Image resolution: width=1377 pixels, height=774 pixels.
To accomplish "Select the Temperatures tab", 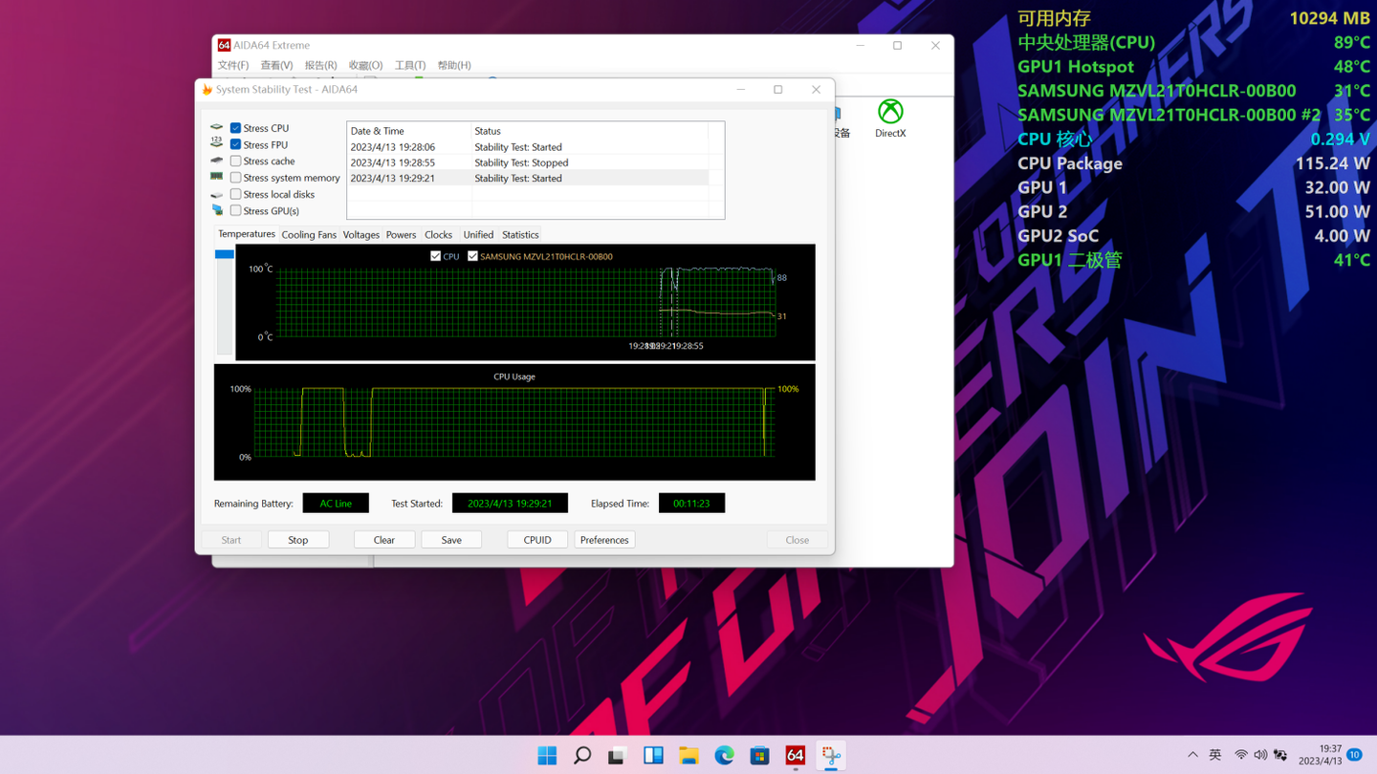I will point(247,234).
